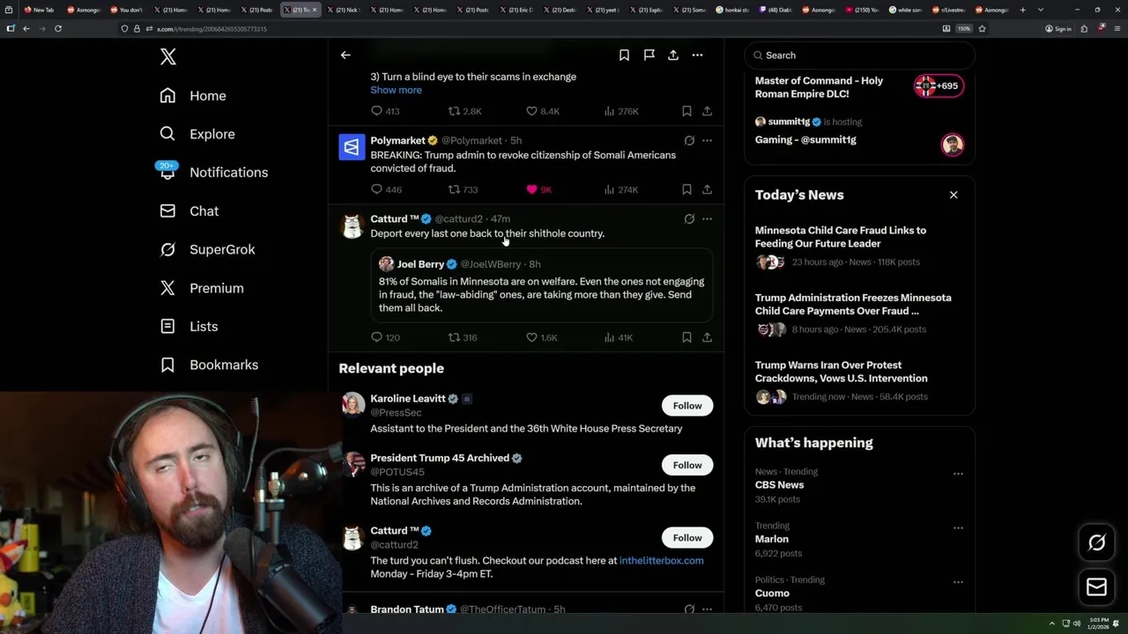Open the more menu on Brandon Tatum's post

point(707,609)
